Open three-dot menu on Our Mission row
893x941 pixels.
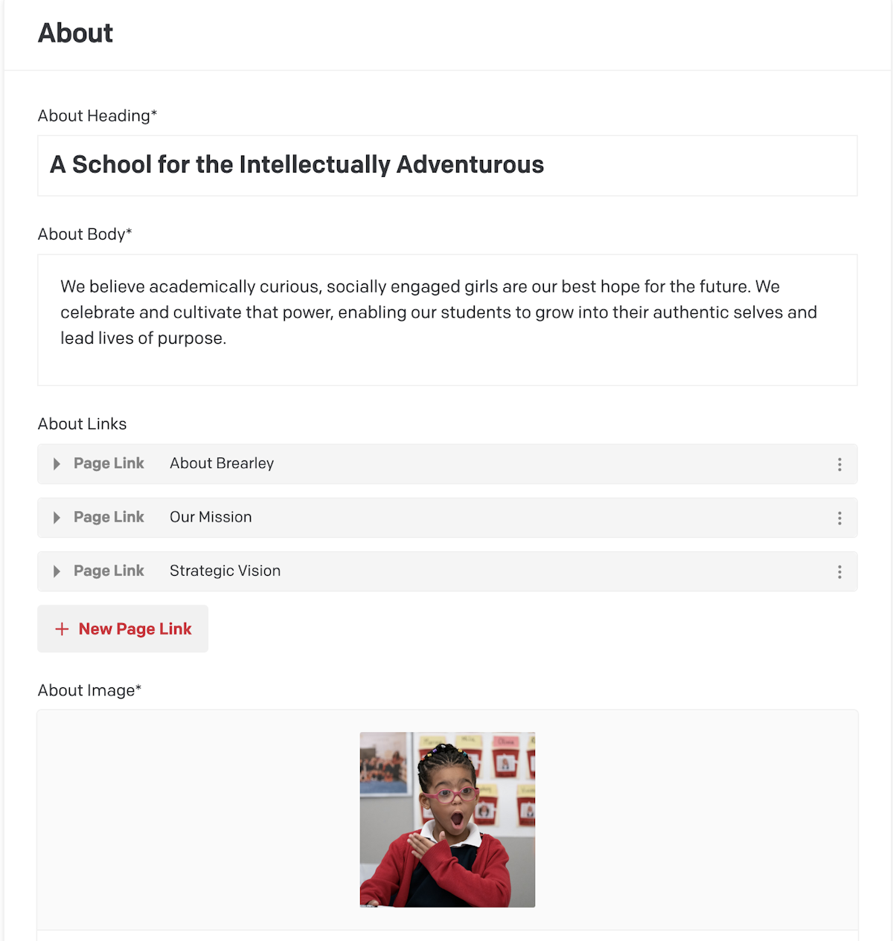(x=839, y=518)
